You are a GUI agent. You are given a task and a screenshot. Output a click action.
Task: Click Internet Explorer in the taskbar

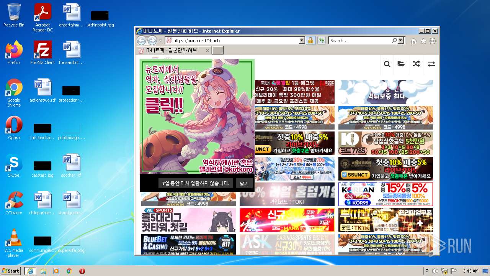pyautogui.click(x=30, y=271)
